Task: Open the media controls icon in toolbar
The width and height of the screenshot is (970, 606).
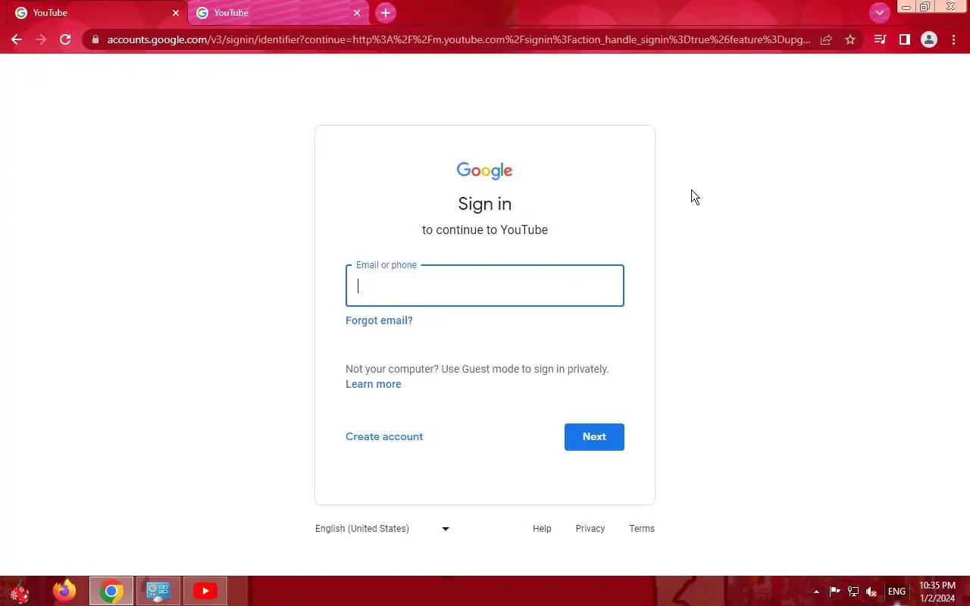Action: (x=880, y=39)
